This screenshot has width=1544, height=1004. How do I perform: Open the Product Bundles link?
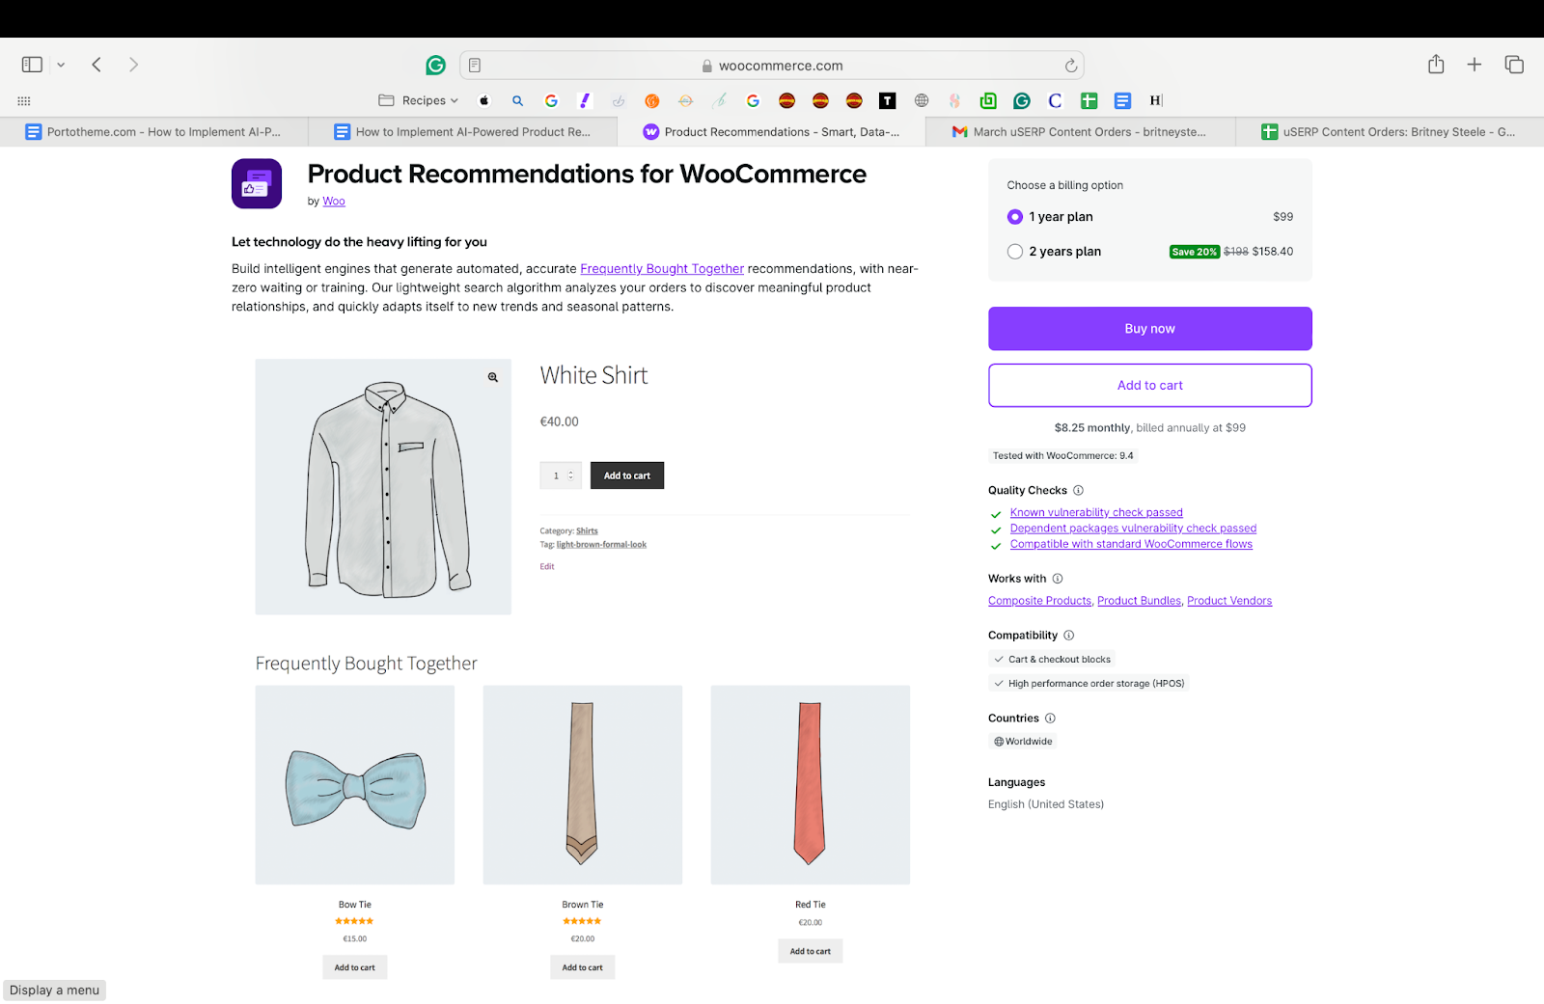[1139, 601]
